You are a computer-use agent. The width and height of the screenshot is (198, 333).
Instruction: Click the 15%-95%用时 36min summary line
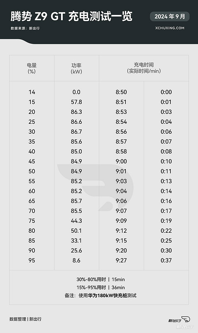click(x=101, y=287)
